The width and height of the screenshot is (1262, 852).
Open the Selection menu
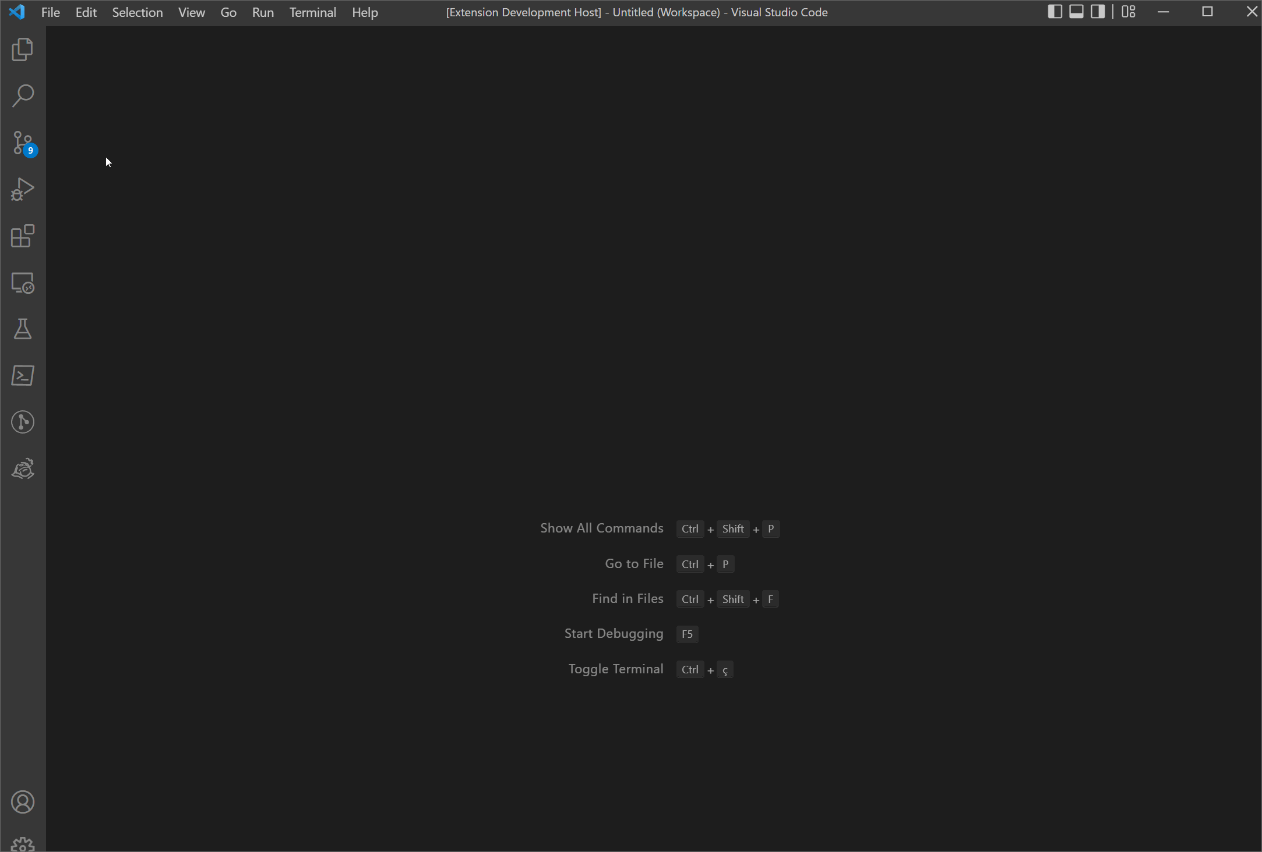(137, 12)
